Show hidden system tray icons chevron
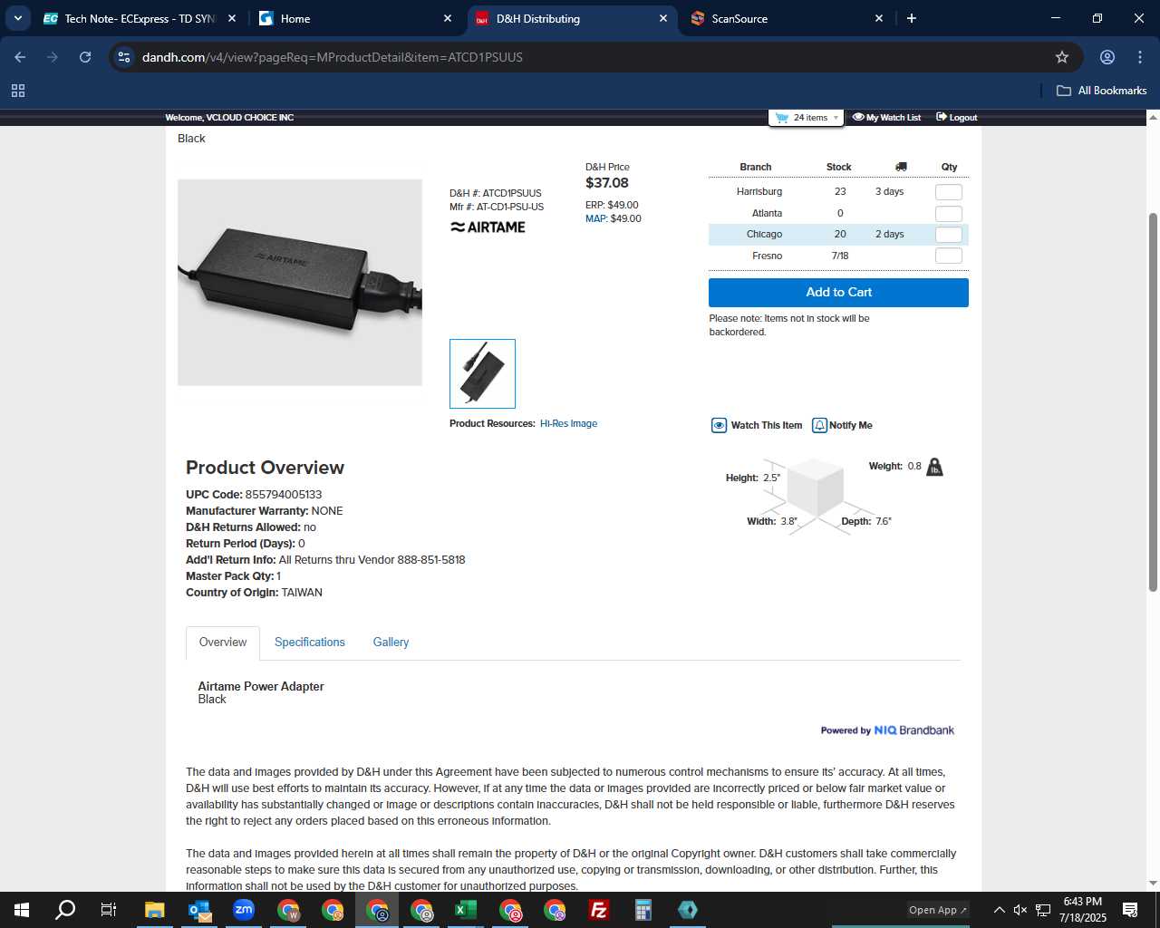Screen dimensions: 1160x928 (999, 910)
